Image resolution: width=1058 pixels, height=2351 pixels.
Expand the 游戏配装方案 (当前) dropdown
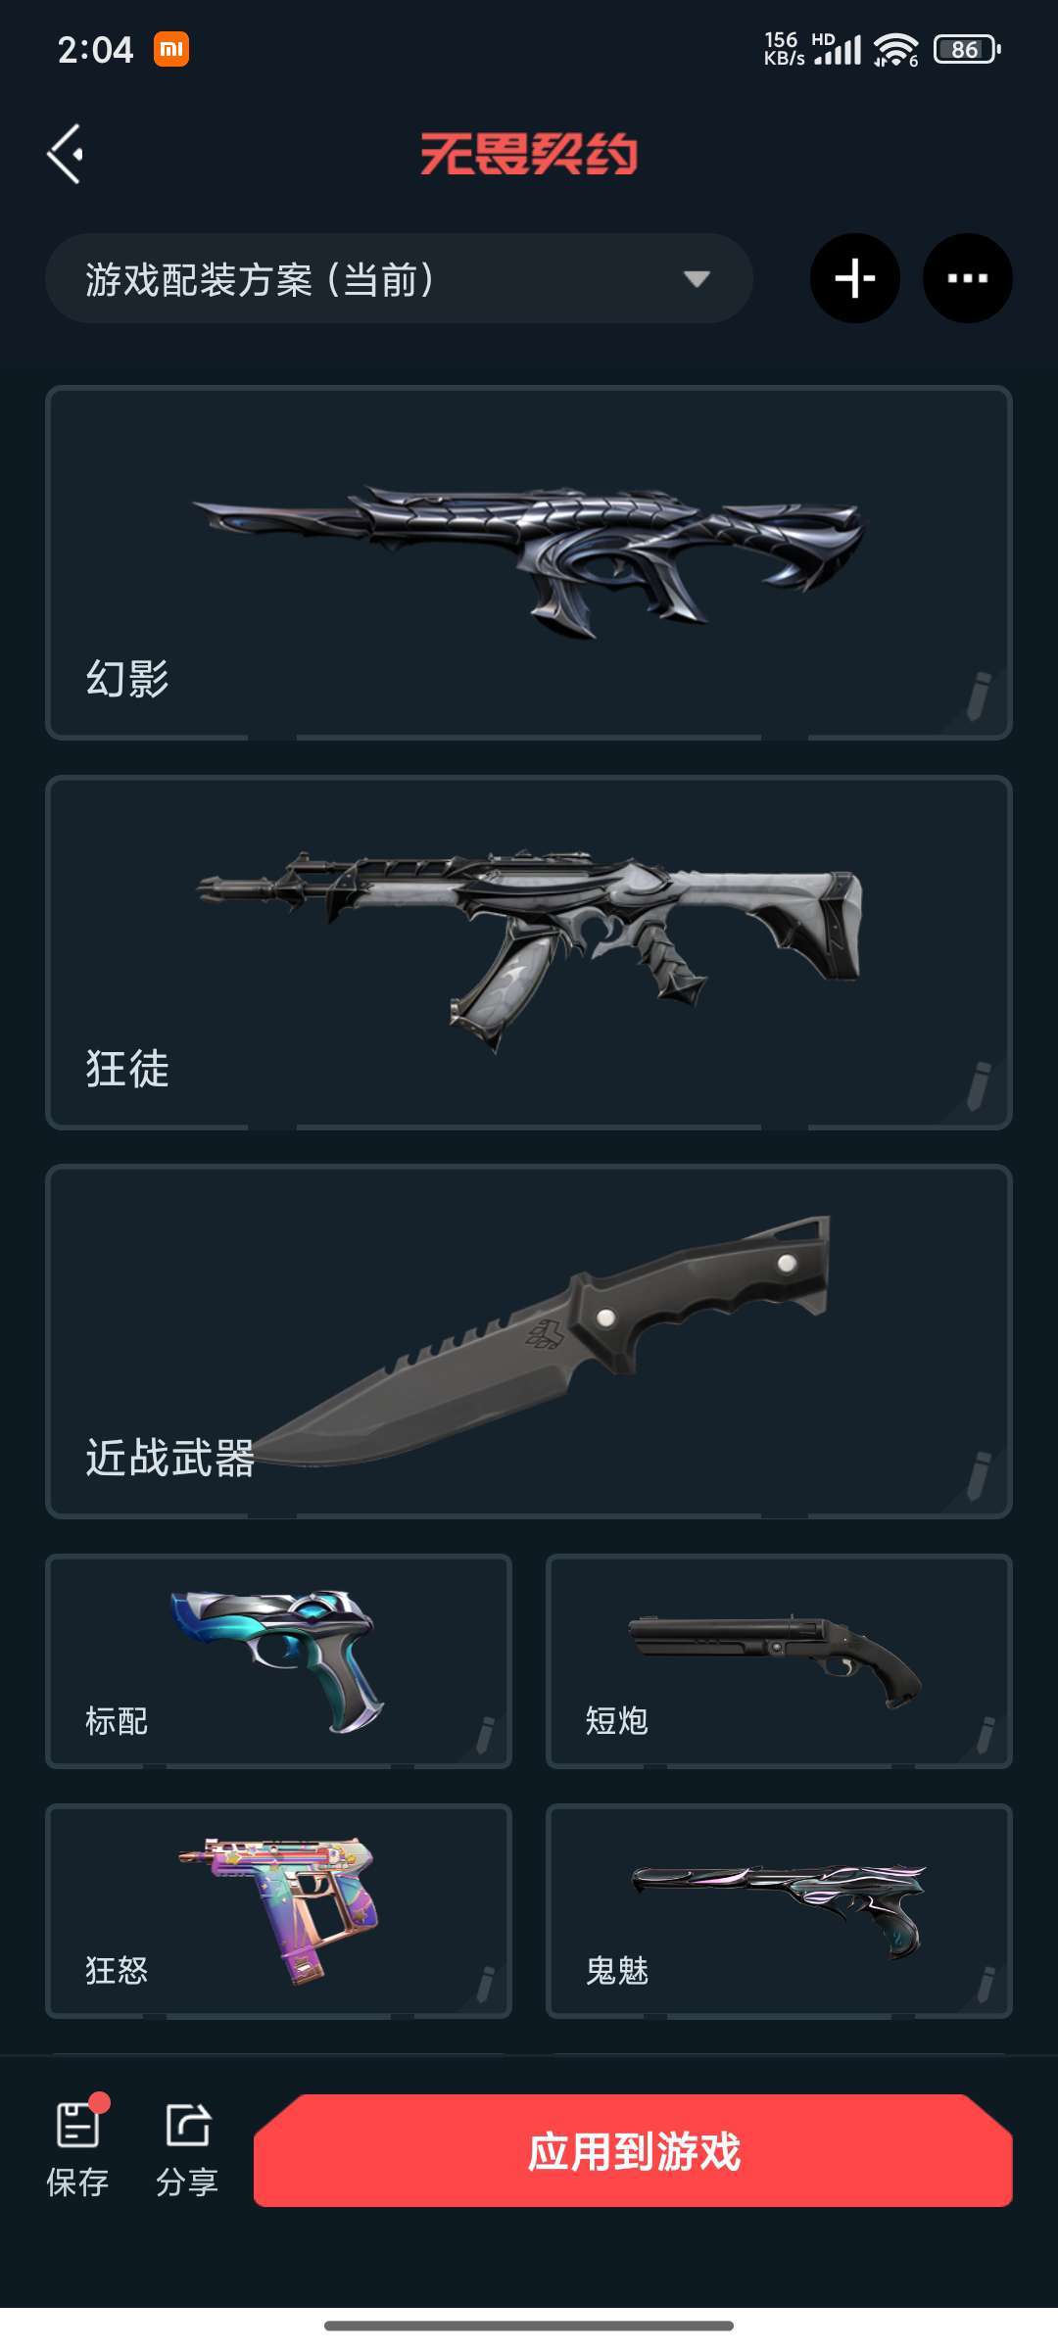point(399,278)
